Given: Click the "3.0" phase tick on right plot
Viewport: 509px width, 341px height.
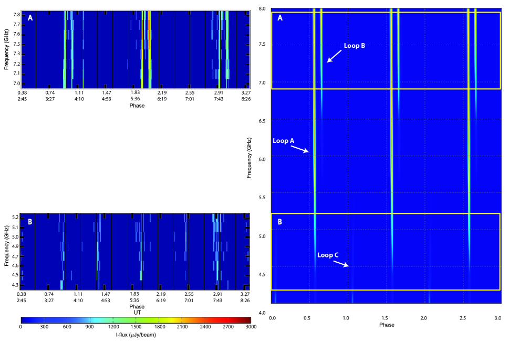Looking at the screenshot, I should point(497,318).
